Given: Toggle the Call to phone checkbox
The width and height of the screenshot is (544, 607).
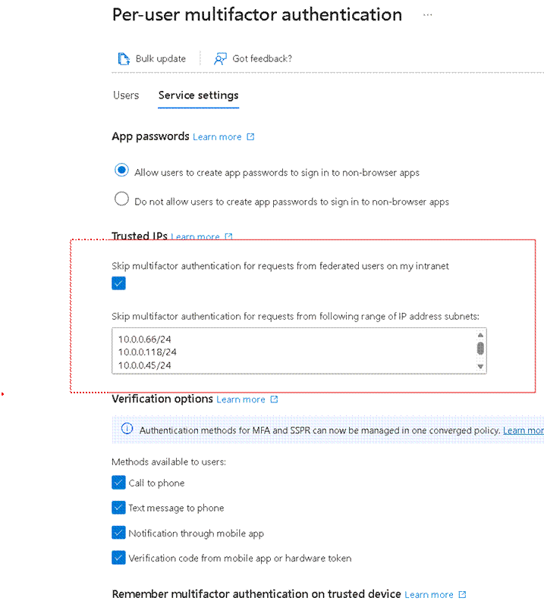Looking at the screenshot, I should point(118,483).
